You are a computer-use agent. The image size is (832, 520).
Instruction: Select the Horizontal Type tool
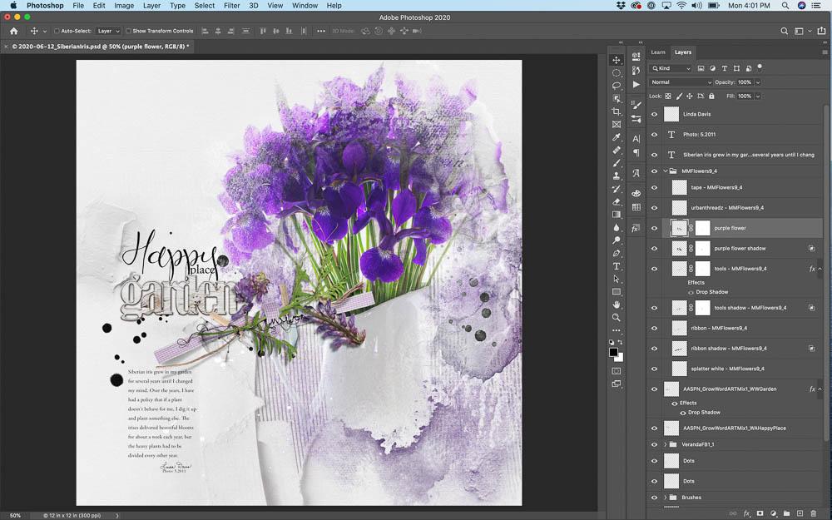(x=616, y=266)
